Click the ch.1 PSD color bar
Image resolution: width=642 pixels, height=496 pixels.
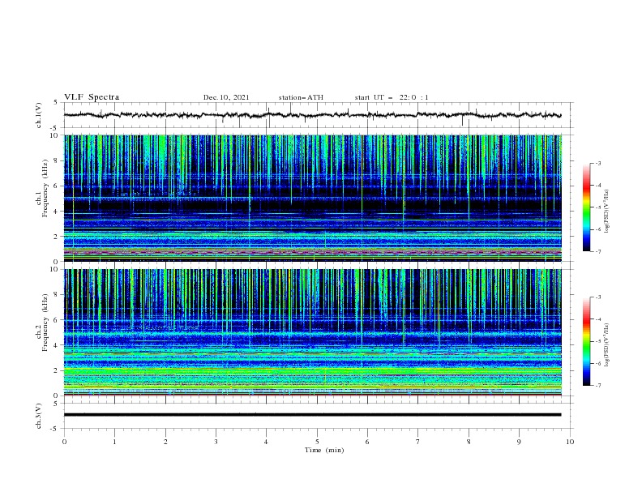[586, 207]
